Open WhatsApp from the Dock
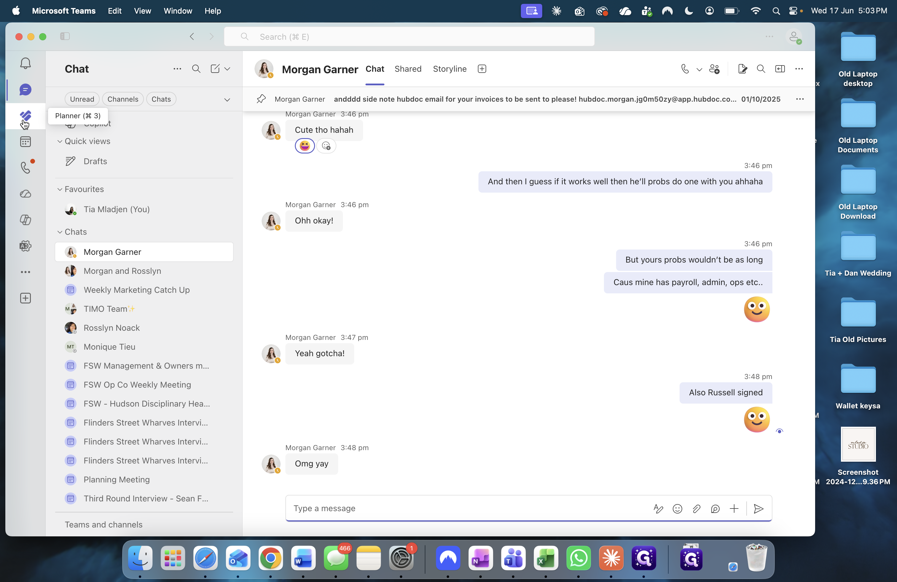Screen dimensions: 897x582 (x=578, y=558)
